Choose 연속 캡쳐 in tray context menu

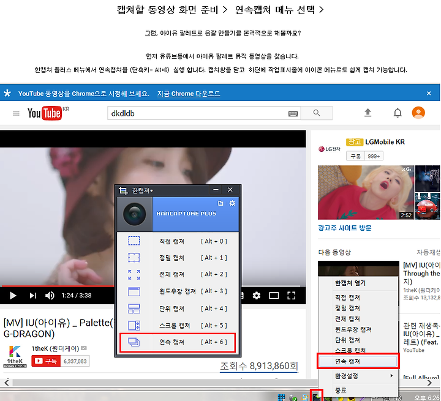(358, 361)
